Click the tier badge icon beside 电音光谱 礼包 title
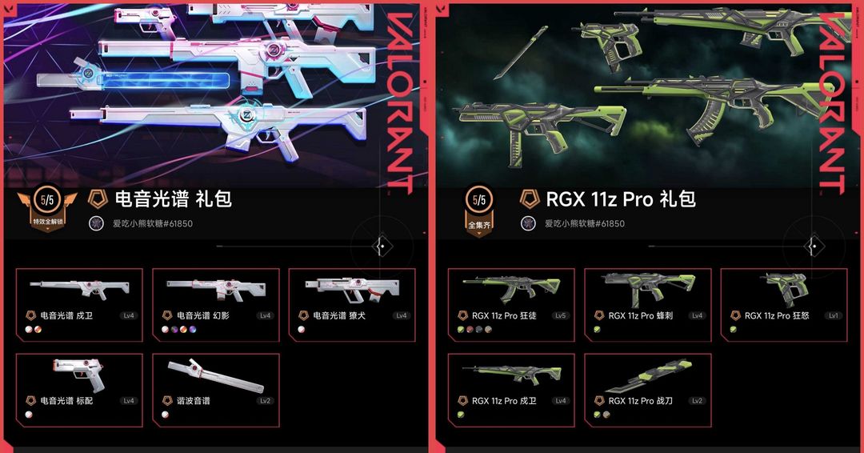 click(98, 198)
